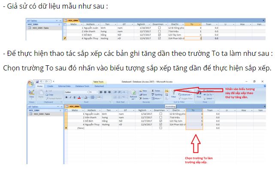Open the Ten column dropdown, lower window

point(117,110)
